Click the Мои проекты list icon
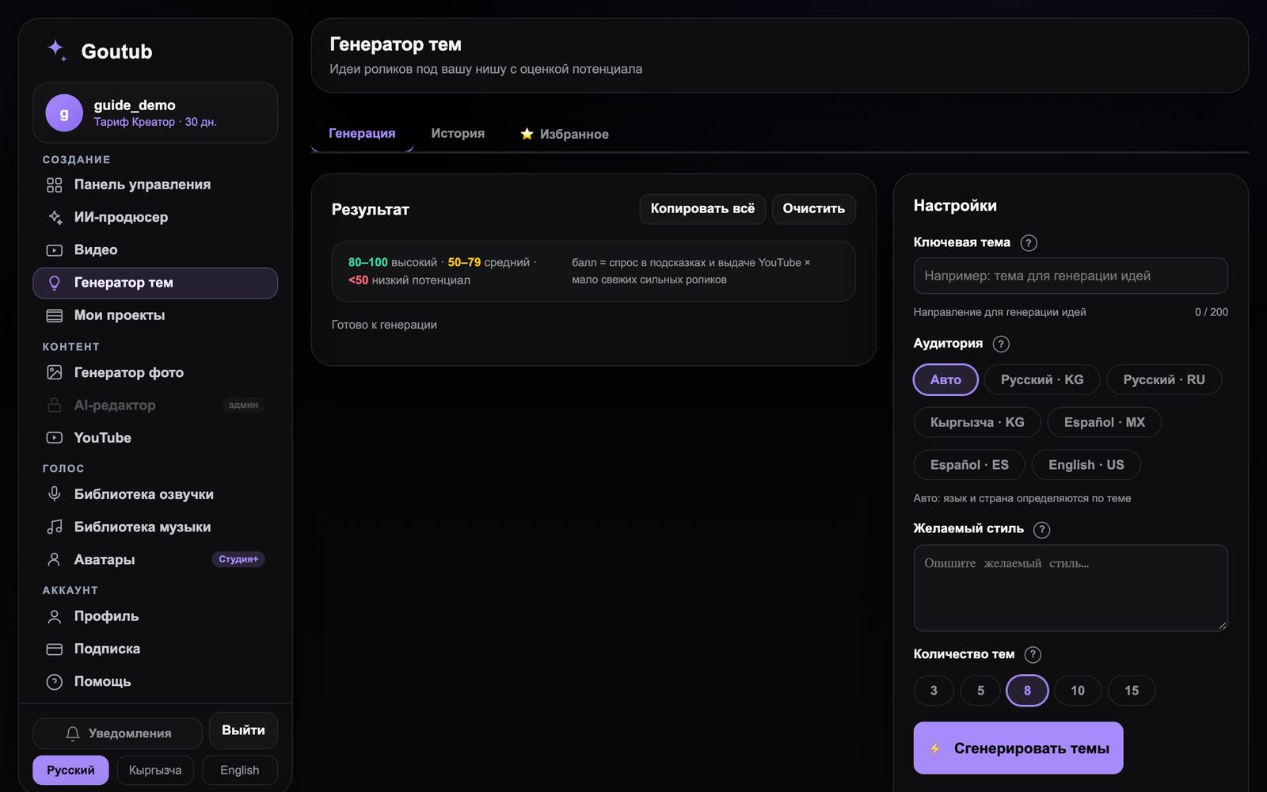The width and height of the screenshot is (1267, 792). click(54, 316)
